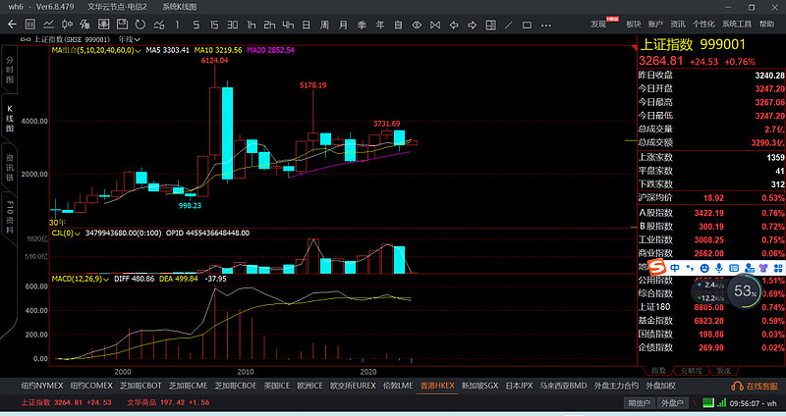
Task: Open the 个性化 menu
Action: [703, 24]
